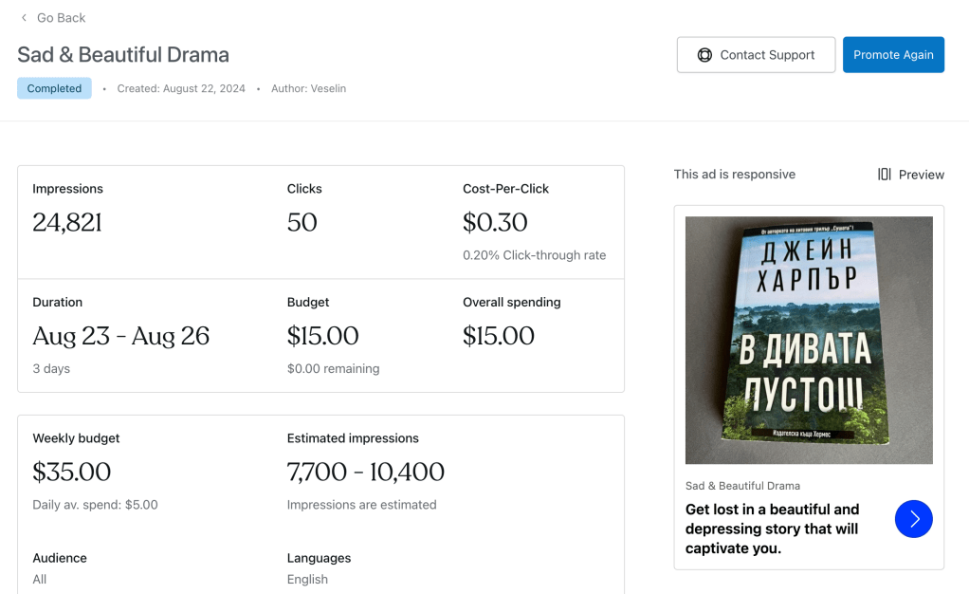Click the back chevron arrow icon

click(x=24, y=18)
